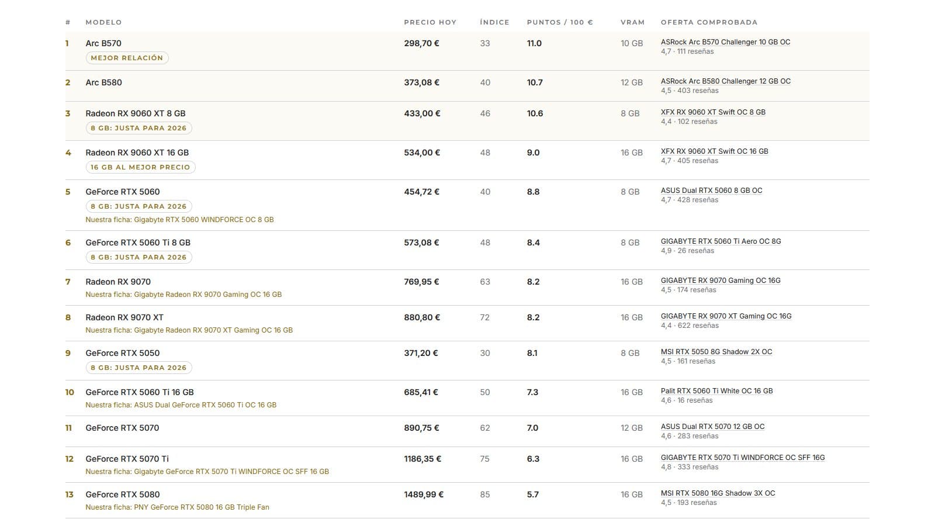Open the GIGABYTE RX 9070 Gaming OC 16G offer

(x=721, y=281)
